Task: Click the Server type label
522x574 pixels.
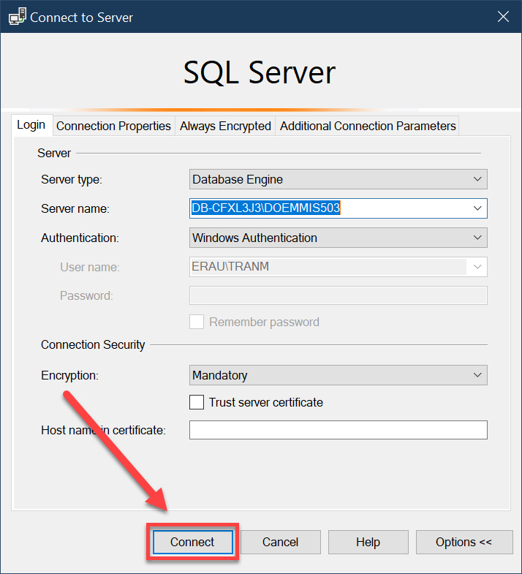Action: (72, 179)
